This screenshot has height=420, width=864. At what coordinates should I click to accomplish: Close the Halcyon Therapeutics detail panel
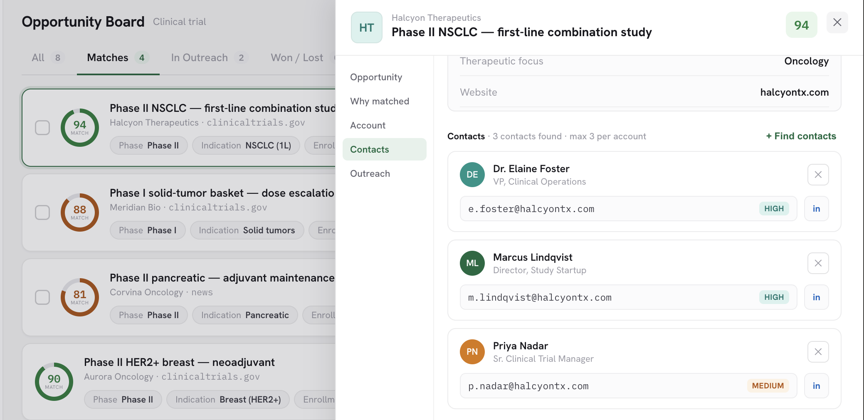837,22
